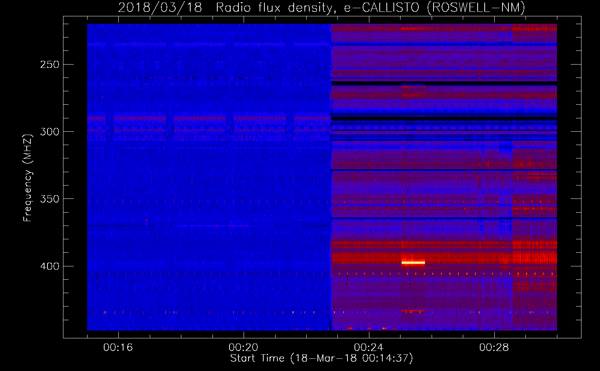Click the 00:24 time tick label
This screenshot has height=371, width=600.
(369, 347)
